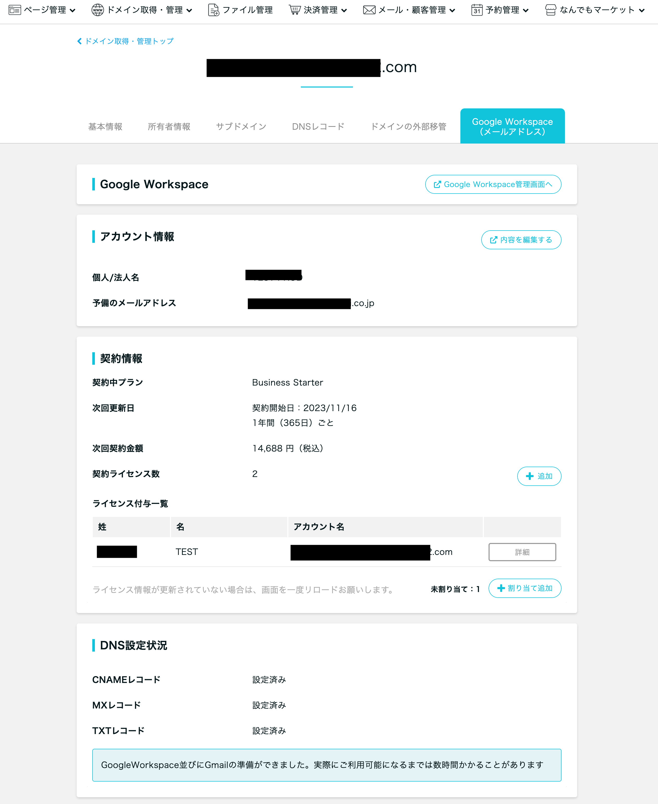Open the なんでもマーケット menu
Viewport: 658px width, 804px height.
tap(595, 10)
